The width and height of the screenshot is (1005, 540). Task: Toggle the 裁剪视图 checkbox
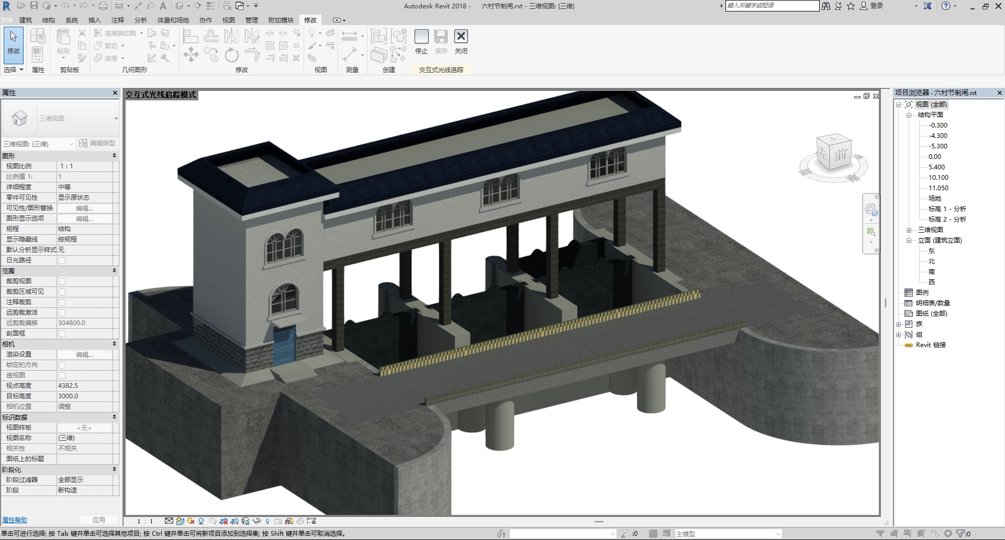[x=62, y=281]
